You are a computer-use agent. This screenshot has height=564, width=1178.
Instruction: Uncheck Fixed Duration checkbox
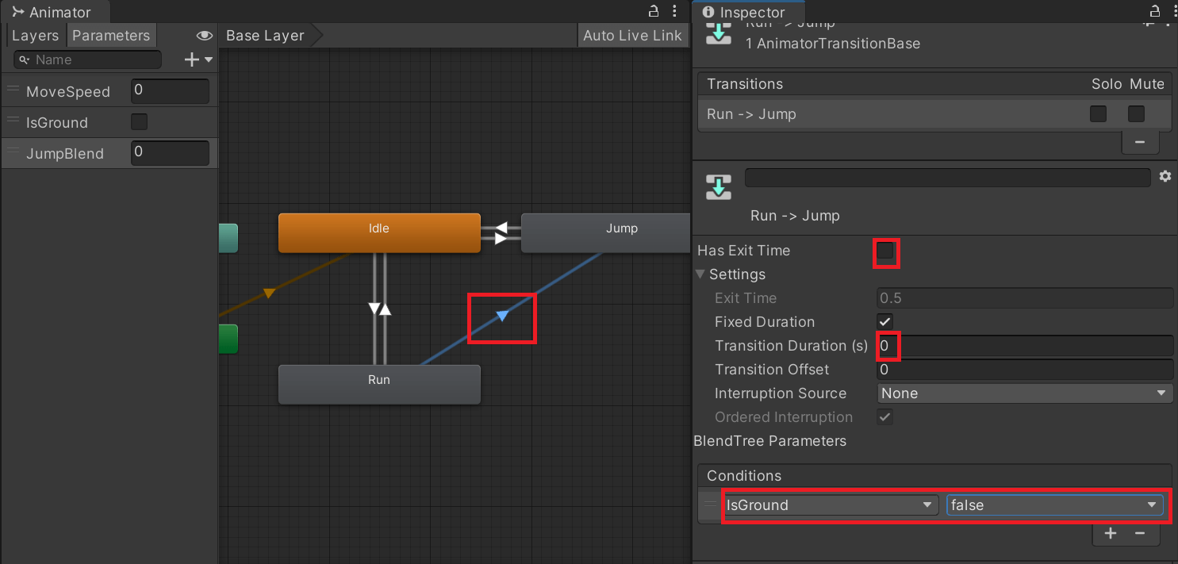click(885, 321)
